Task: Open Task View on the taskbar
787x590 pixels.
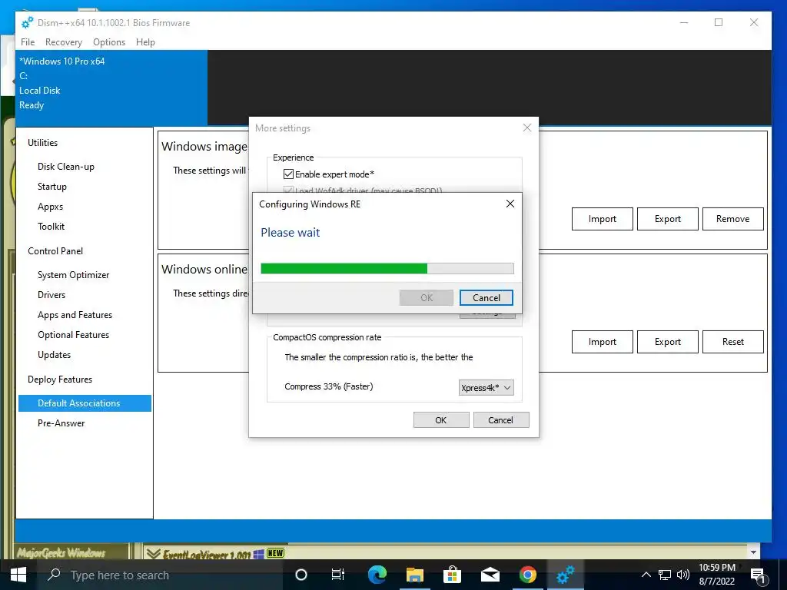Action: 338,575
